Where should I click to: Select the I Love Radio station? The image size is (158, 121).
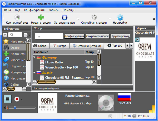[54, 62]
